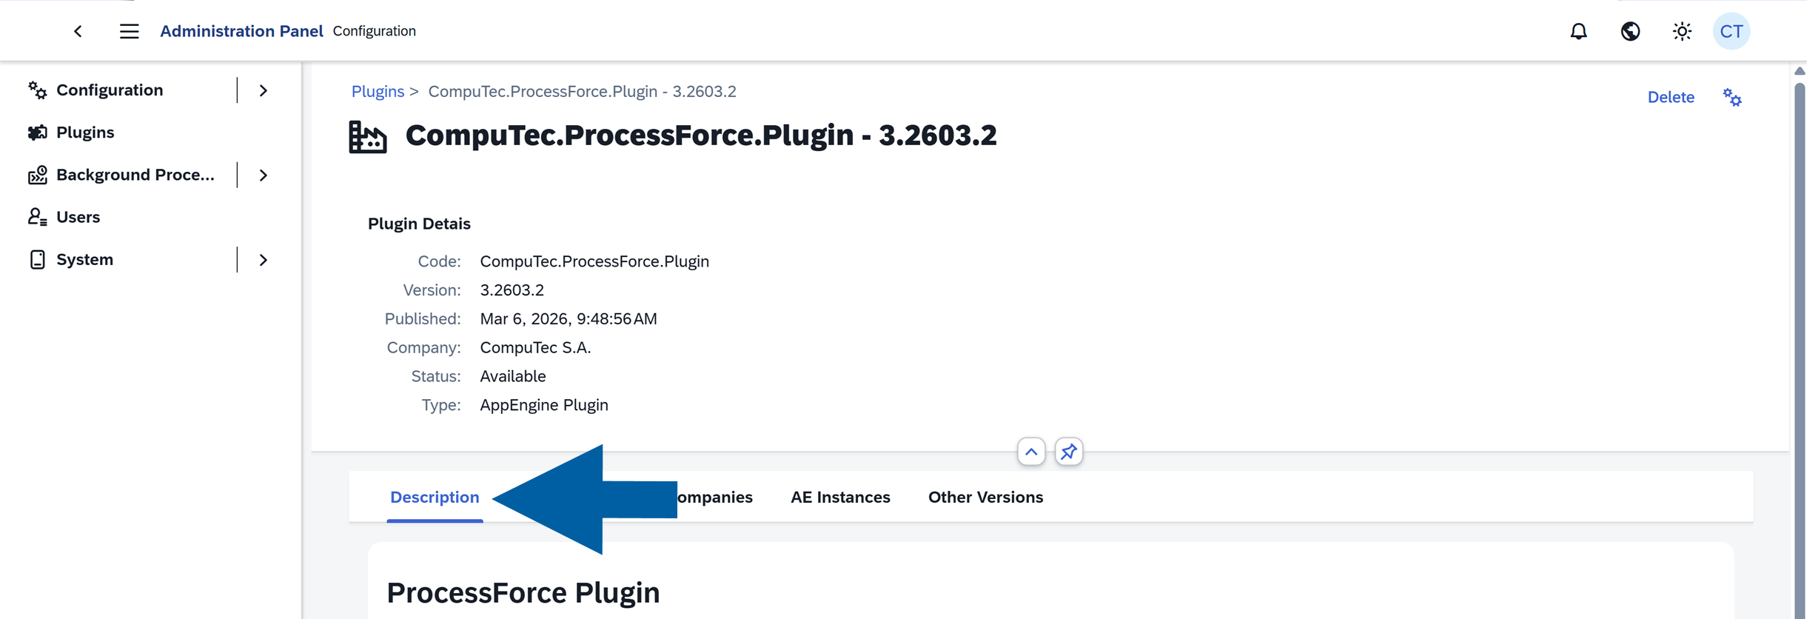The image size is (1807, 619).
Task: Open Configuration in the sidebar
Action: tap(110, 90)
